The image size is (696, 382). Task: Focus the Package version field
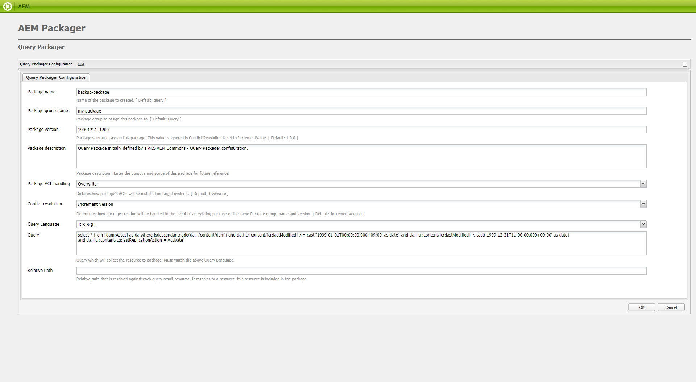[361, 130]
